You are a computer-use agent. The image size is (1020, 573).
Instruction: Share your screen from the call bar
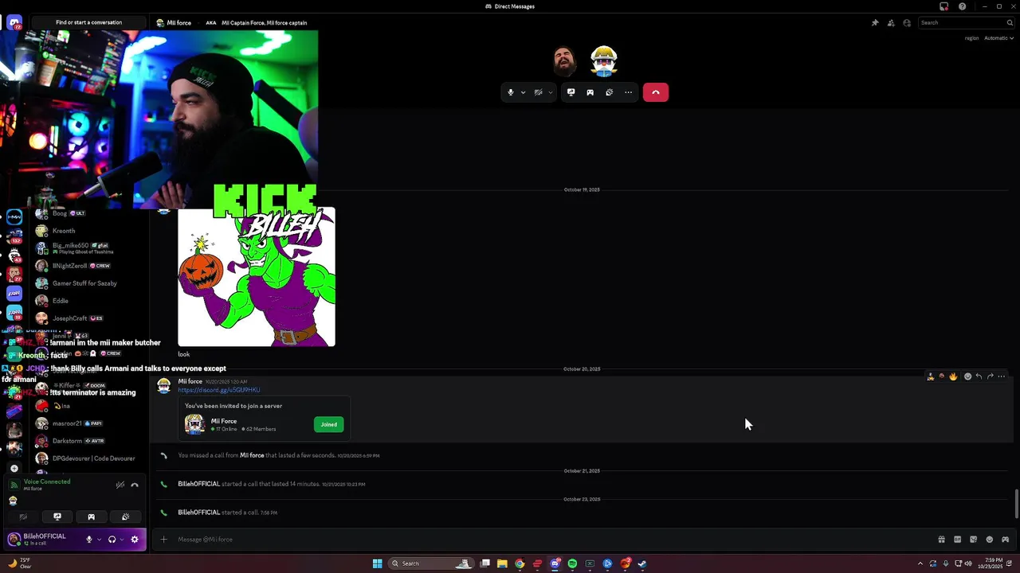click(571, 92)
